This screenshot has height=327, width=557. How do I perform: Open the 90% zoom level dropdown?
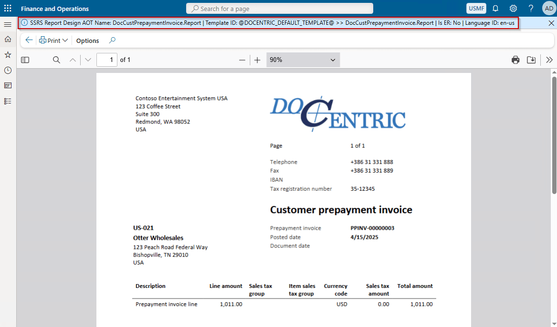[303, 60]
